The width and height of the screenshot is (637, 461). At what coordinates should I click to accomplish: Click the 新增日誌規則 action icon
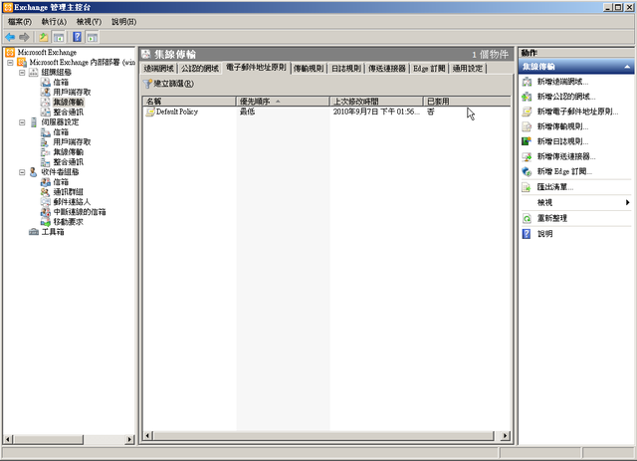click(x=527, y=141)
